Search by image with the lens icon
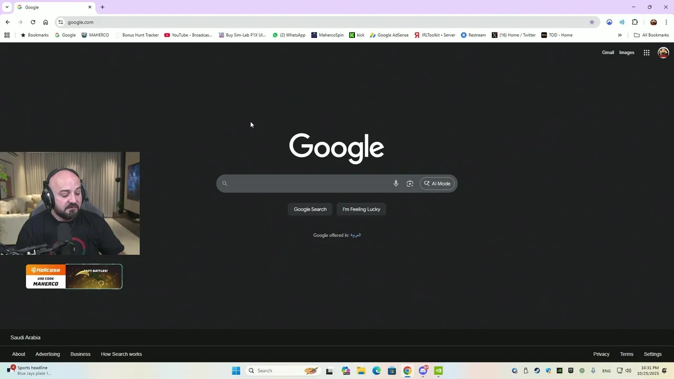The image size is (674, 379). (410, 183)
